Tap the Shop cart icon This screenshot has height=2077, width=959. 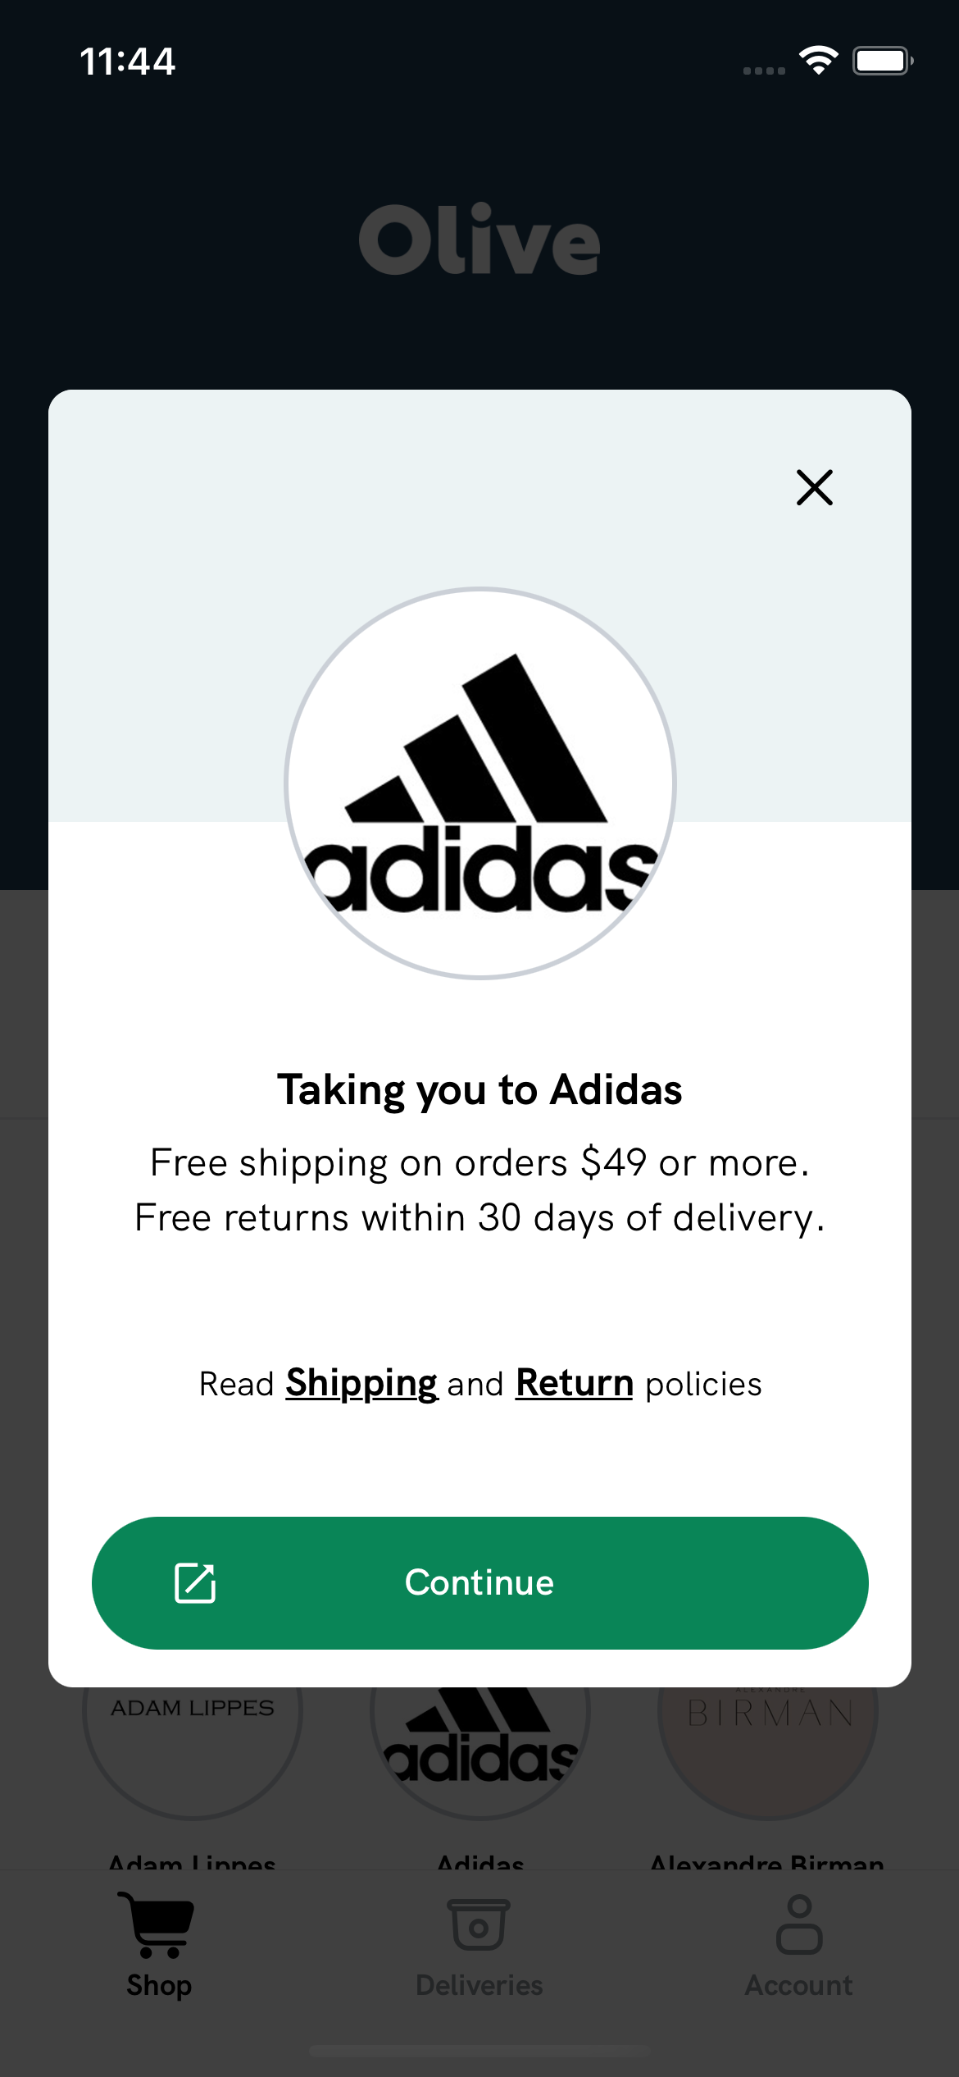[x=157, y=1924]
